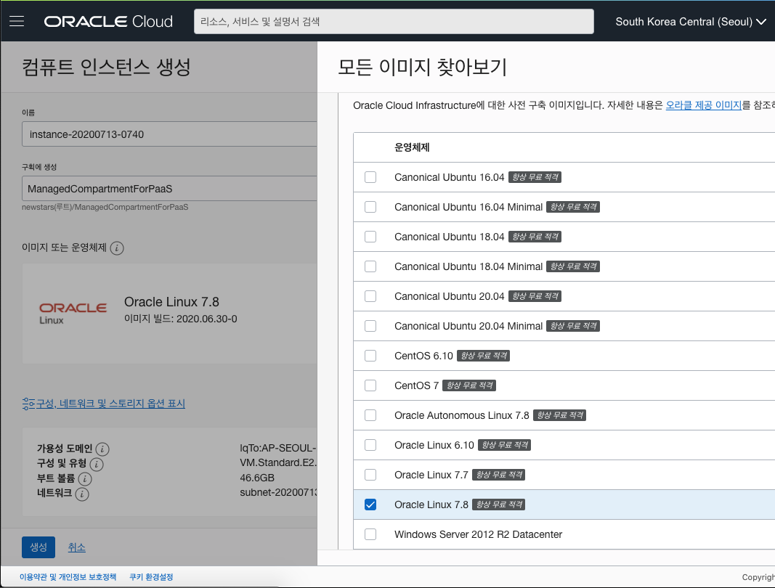Select Canonical Ubuntu 18.04 checkbox
This screenshot has width=775, height=588.
click(370, 237)
